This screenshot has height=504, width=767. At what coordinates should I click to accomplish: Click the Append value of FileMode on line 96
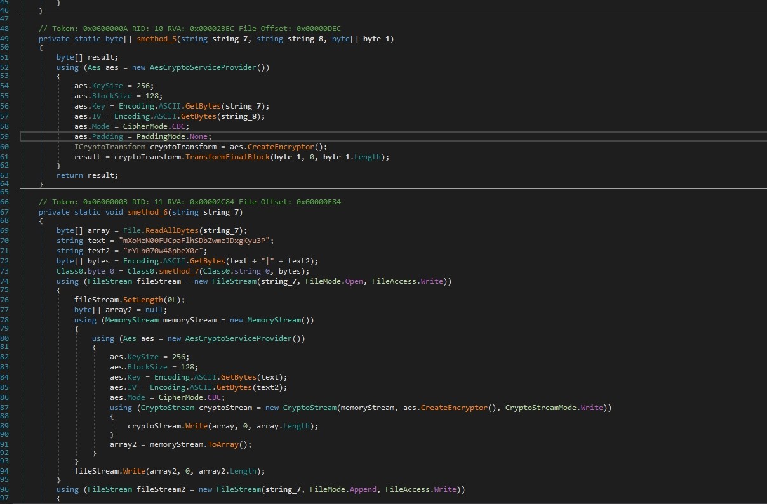(x=363, y=489)
